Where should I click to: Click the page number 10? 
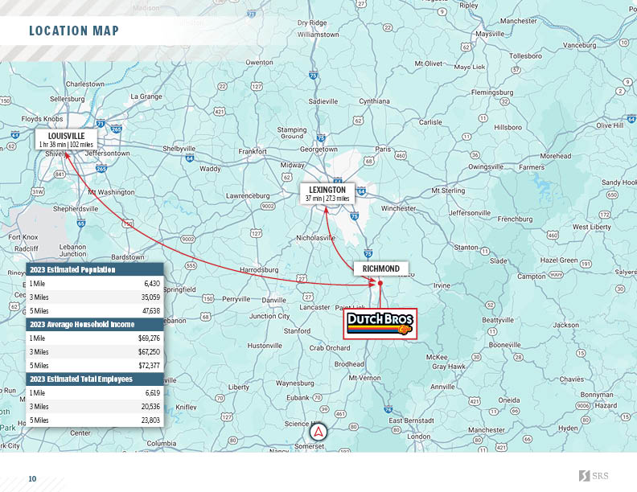(x=32, y=478)
